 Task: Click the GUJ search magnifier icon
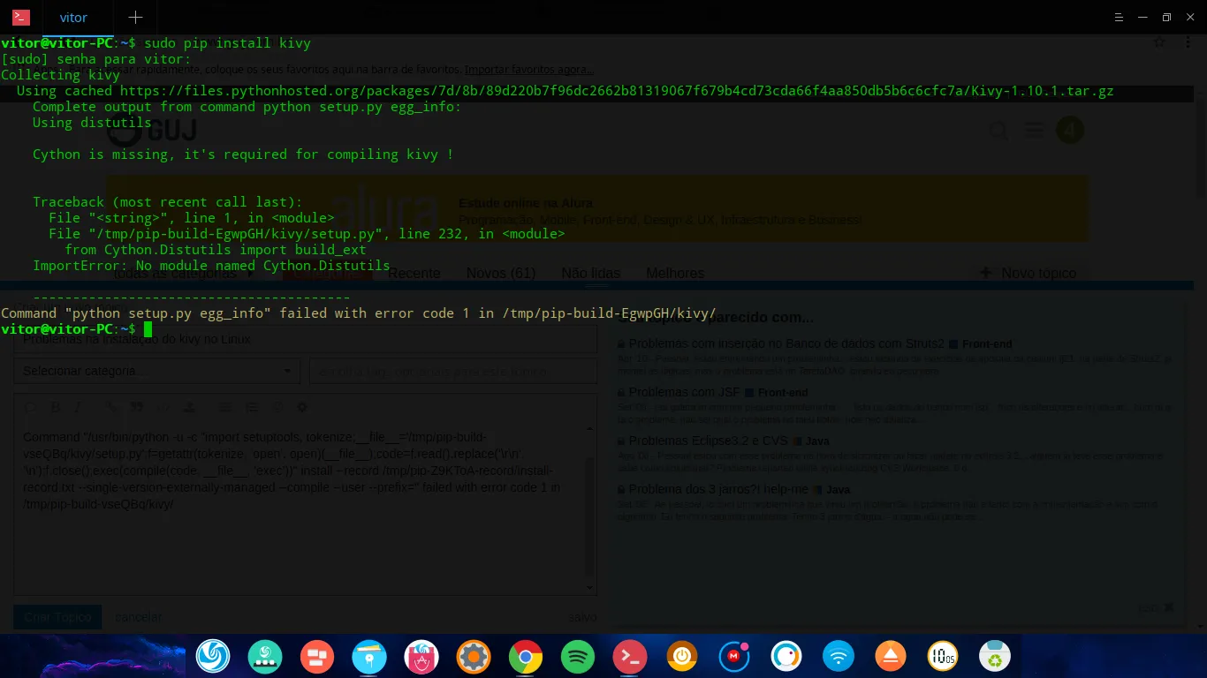coord(999,130)
